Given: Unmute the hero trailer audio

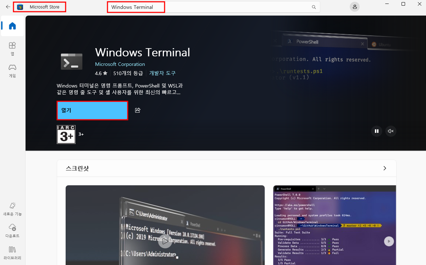Looking at the screenshot, I should click(x=391, y=131).
